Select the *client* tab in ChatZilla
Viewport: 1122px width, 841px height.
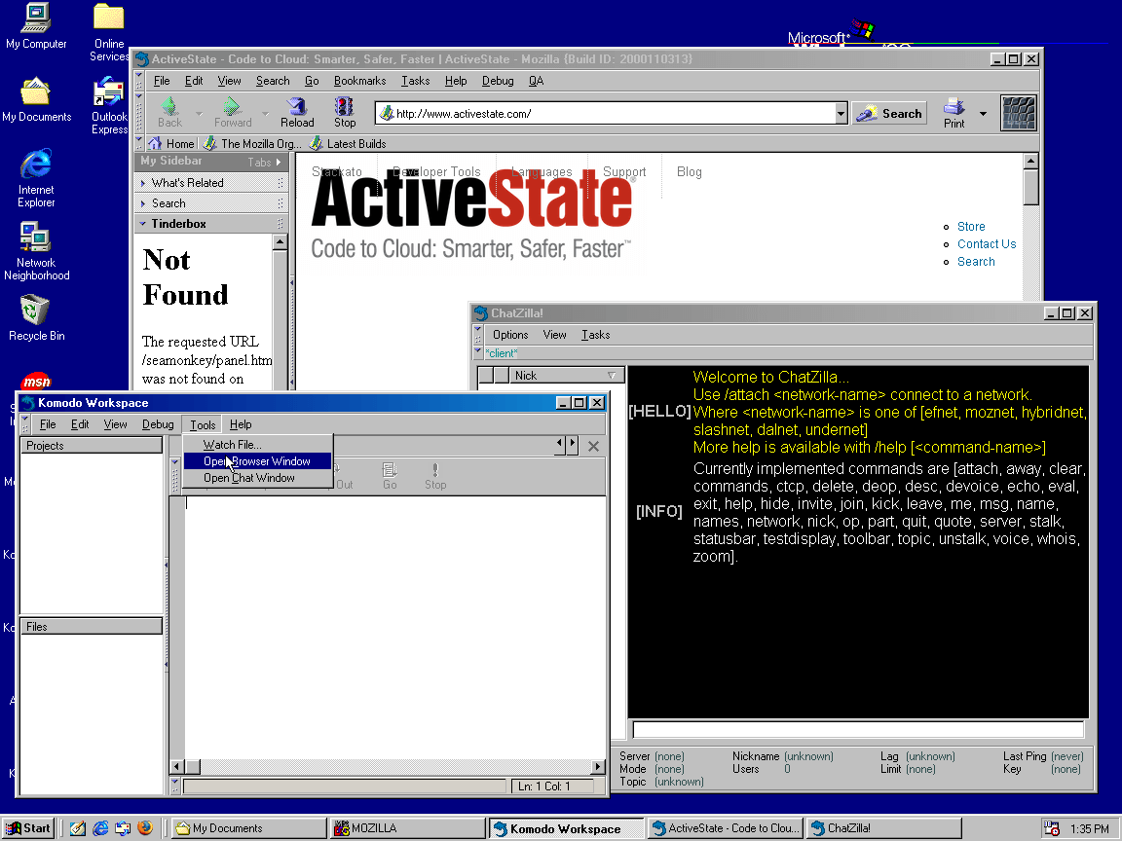502,353
